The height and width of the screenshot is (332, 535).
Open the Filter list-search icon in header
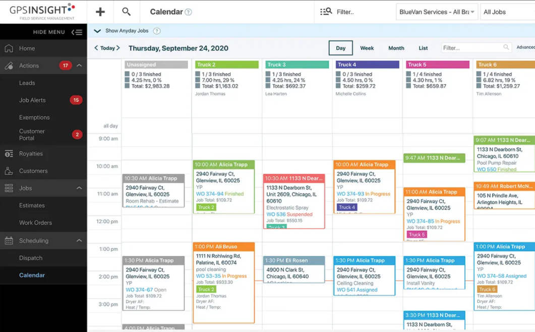point(326,12)
